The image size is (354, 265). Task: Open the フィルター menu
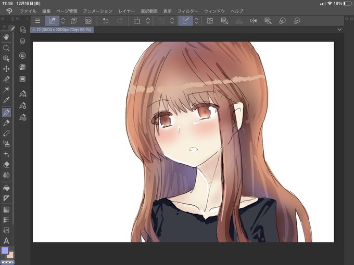pos(187,11)
